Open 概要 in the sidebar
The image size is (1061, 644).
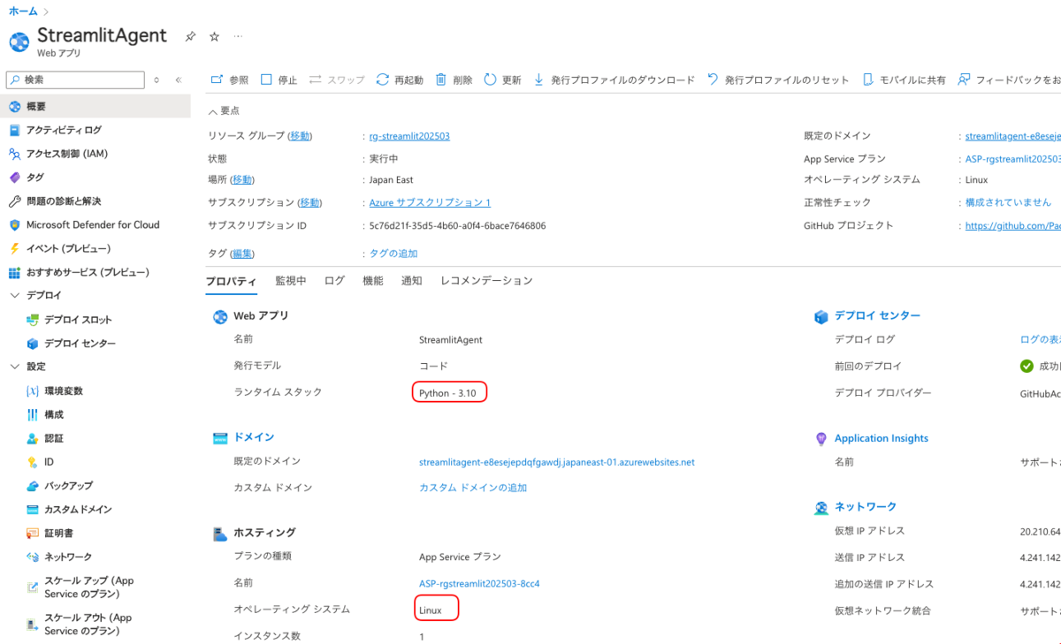95,106
